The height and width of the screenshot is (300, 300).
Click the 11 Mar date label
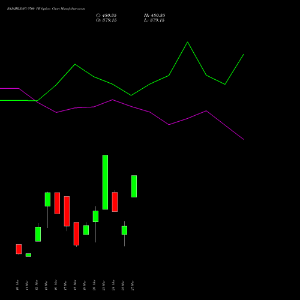coord(27,285)
